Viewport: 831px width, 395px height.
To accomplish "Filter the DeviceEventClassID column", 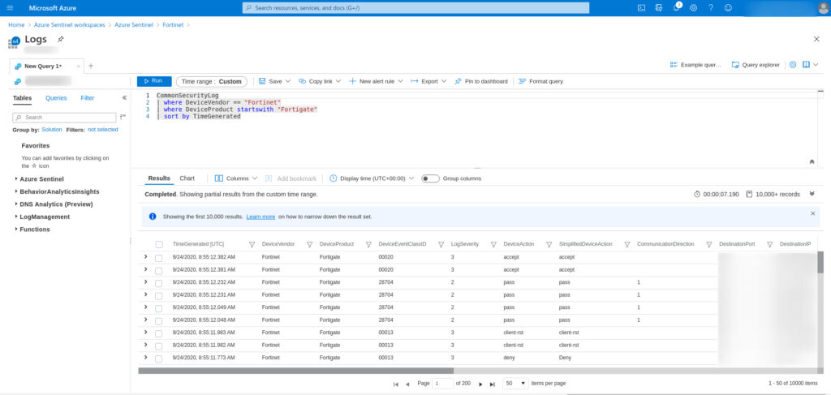I will coord(441,245).
